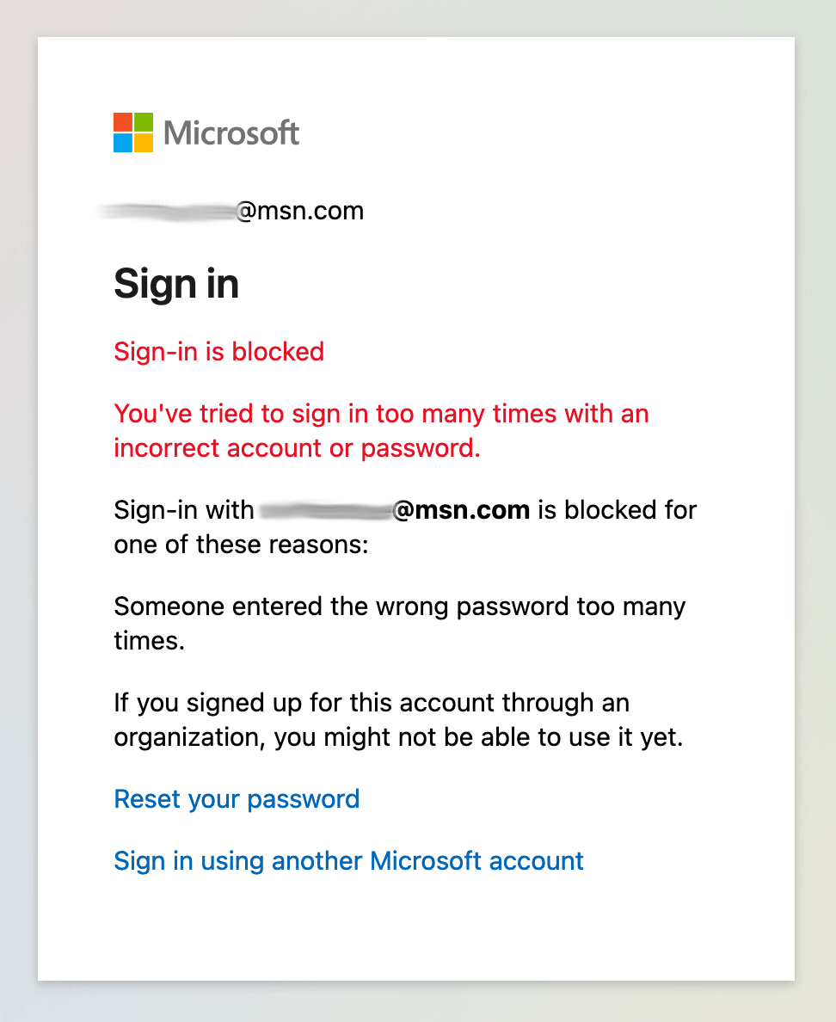Viewport: 836px width, 1022px height.
Task: Click the yellow square of Microsoft logo
Action: click(x=144, y=143)
